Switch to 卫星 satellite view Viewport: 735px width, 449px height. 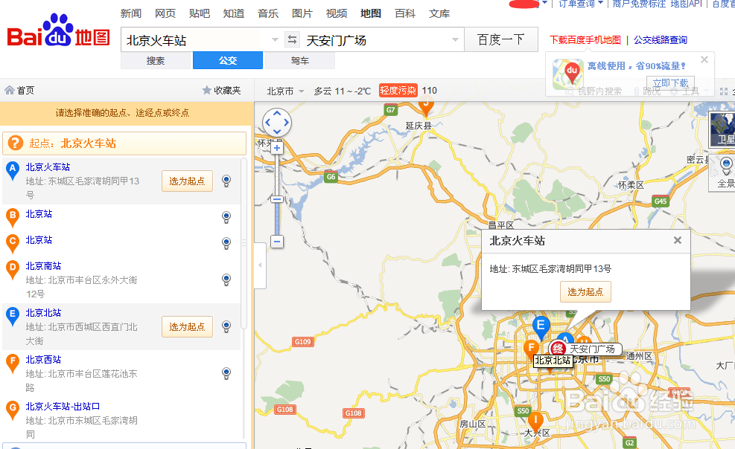[x=722, y=129]
